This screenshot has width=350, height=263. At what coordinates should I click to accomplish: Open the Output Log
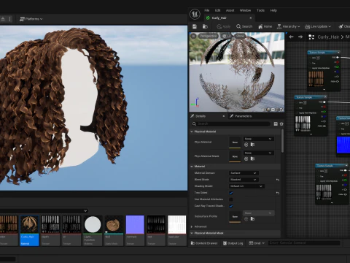point(233,243)
